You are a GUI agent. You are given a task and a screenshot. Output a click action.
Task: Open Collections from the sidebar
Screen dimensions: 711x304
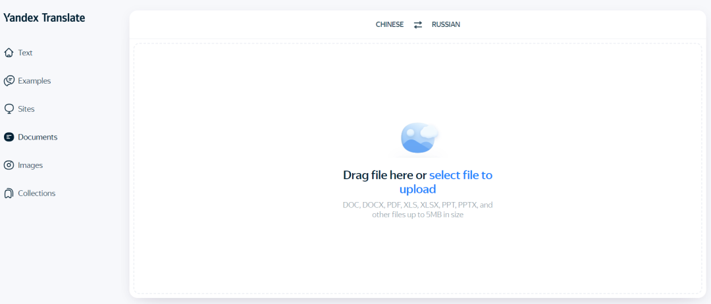coord(37,193)
